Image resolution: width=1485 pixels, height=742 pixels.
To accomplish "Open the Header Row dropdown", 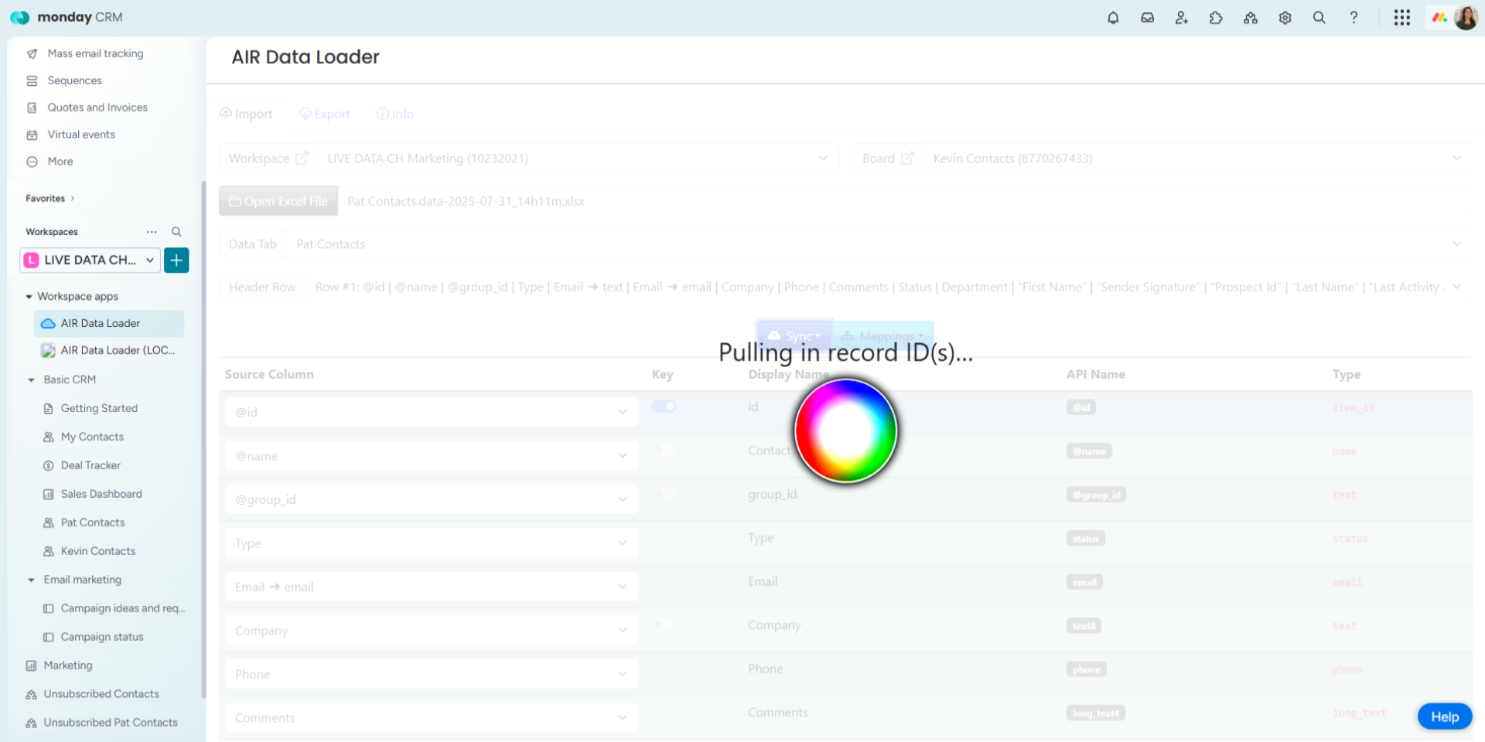I will point(889,287).
